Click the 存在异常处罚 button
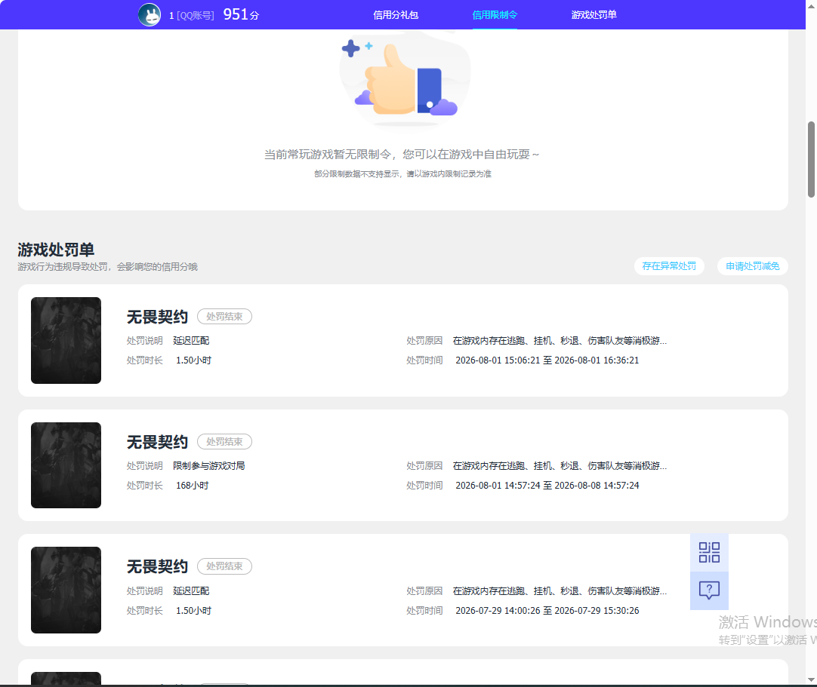The image size is (817, 687). [x=669, y=266]
